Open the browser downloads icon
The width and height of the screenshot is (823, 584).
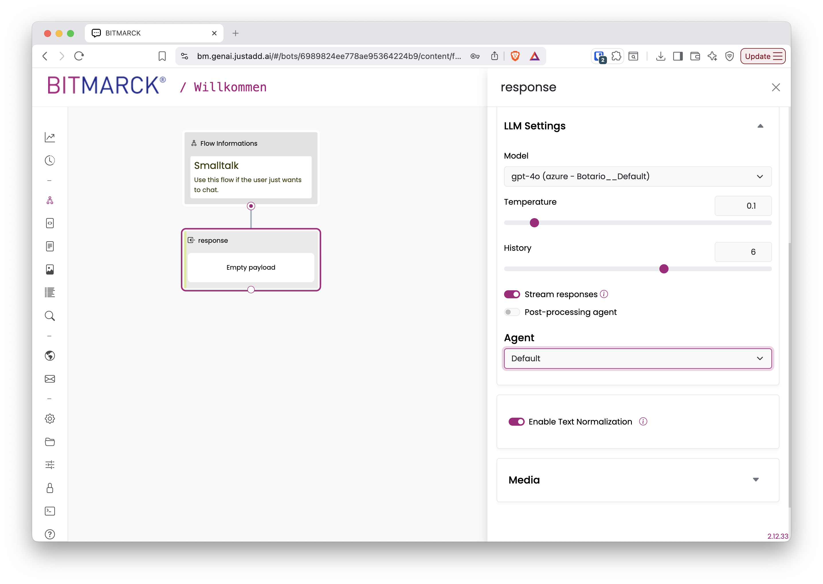tap(660, 56)
